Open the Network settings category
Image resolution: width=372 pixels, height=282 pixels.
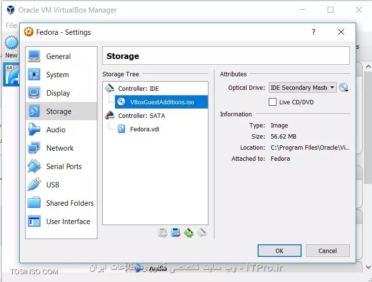pos(61,148)
